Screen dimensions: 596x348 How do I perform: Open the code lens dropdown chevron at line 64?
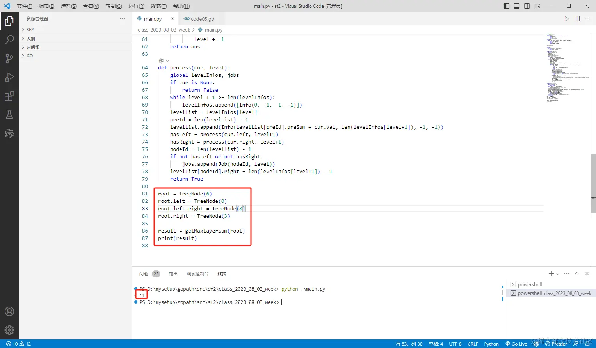pos(167,61)
